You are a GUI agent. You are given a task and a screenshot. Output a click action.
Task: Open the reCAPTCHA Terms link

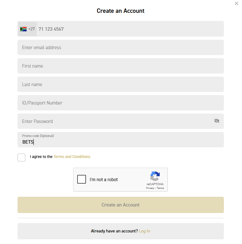coord(160,188)
